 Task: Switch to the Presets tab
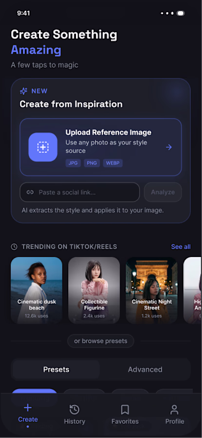[56, 369]
